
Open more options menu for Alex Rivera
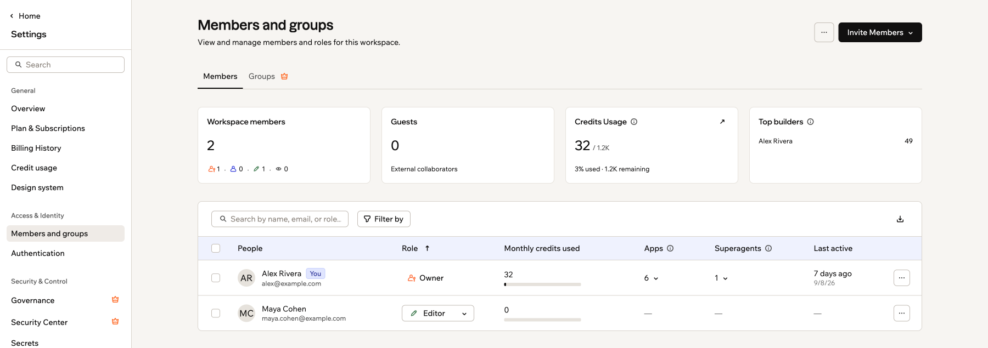[x=902, y=278]
